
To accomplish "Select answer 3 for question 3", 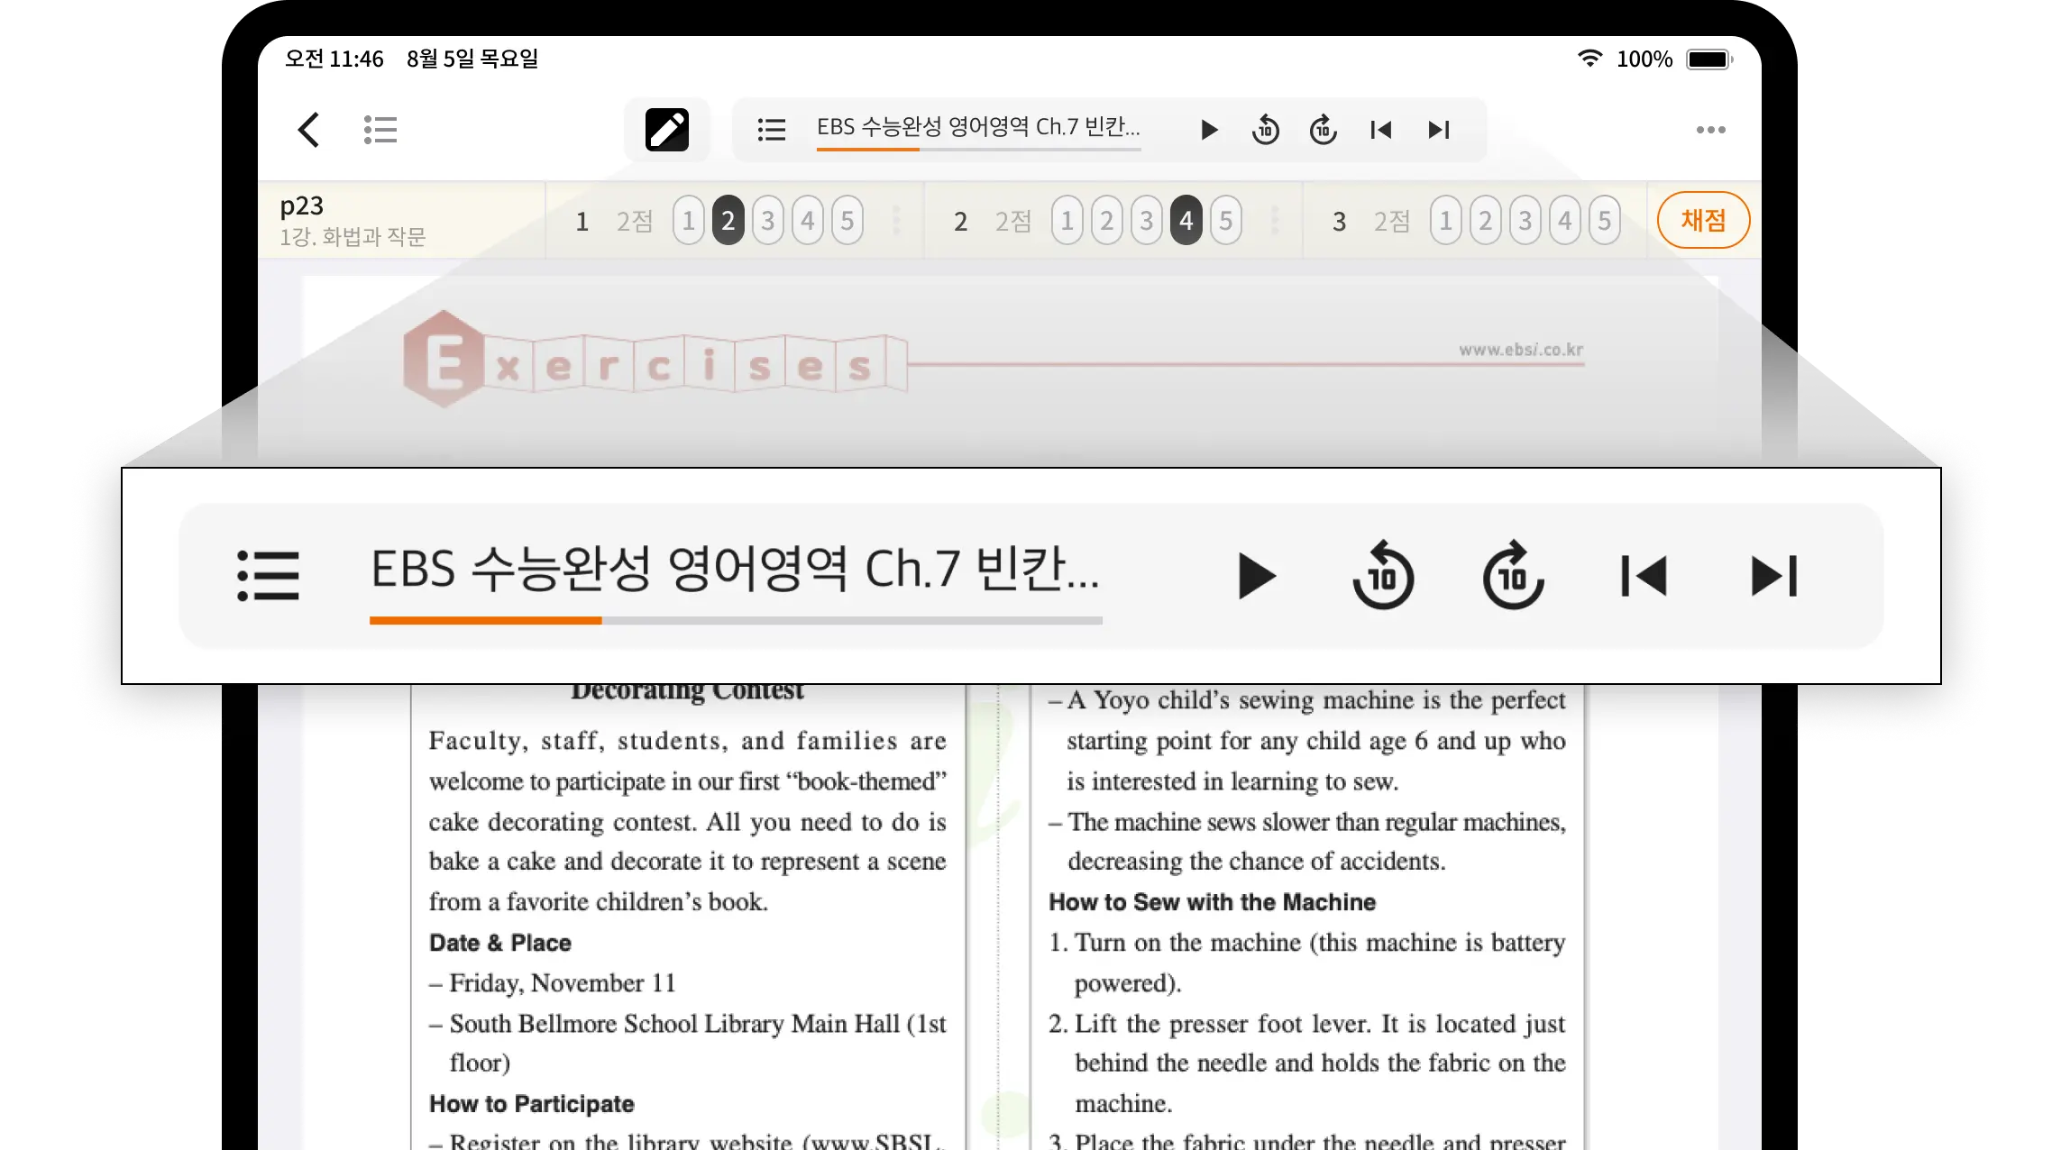I will click(1525, 221).
